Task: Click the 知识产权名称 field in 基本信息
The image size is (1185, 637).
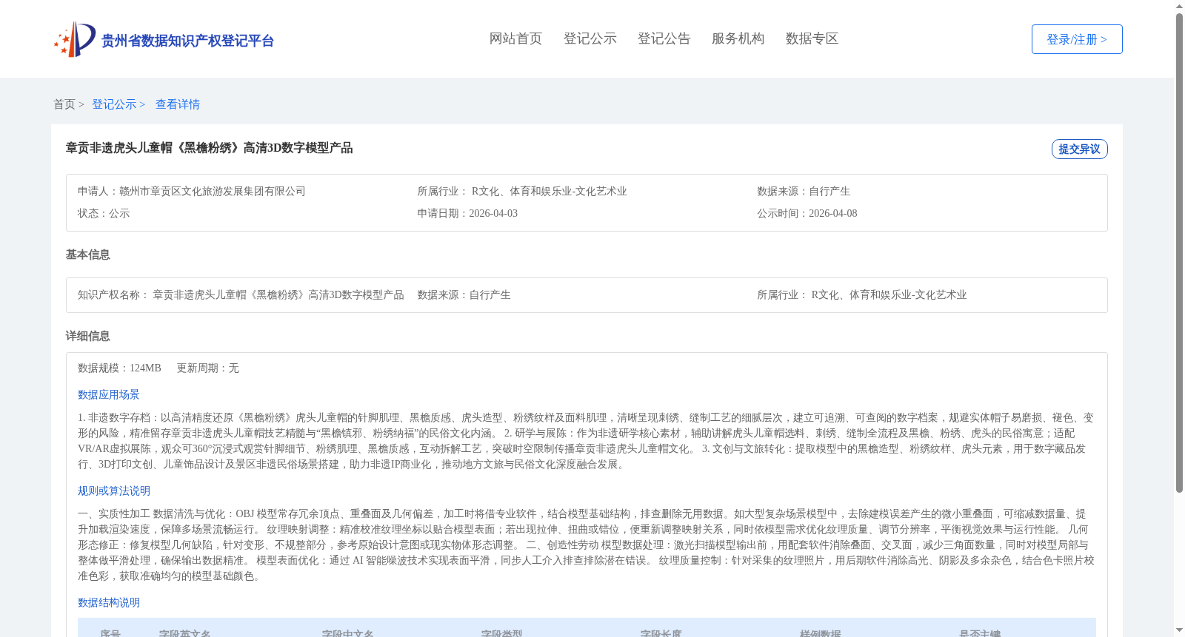Action: 241,295
